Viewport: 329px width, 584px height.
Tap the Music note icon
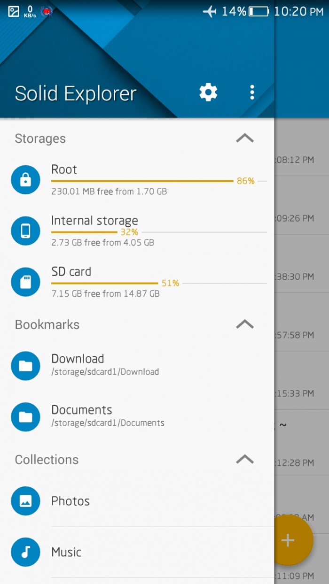click(25, 552)
